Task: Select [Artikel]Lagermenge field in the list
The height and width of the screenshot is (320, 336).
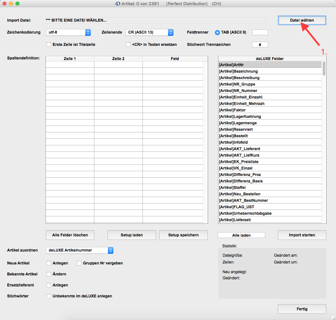Action: [x=270, y=123]
